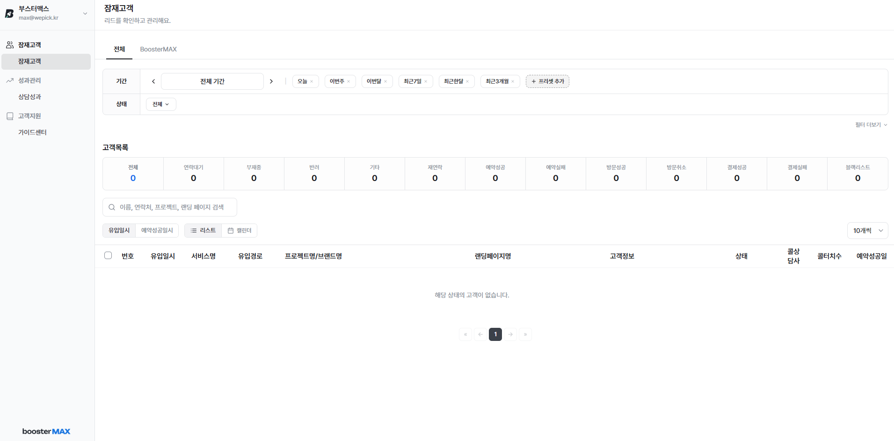Apply the 이번주 period preset
The height and width of the screenshot is (441, 894).
tap(337, 81)
